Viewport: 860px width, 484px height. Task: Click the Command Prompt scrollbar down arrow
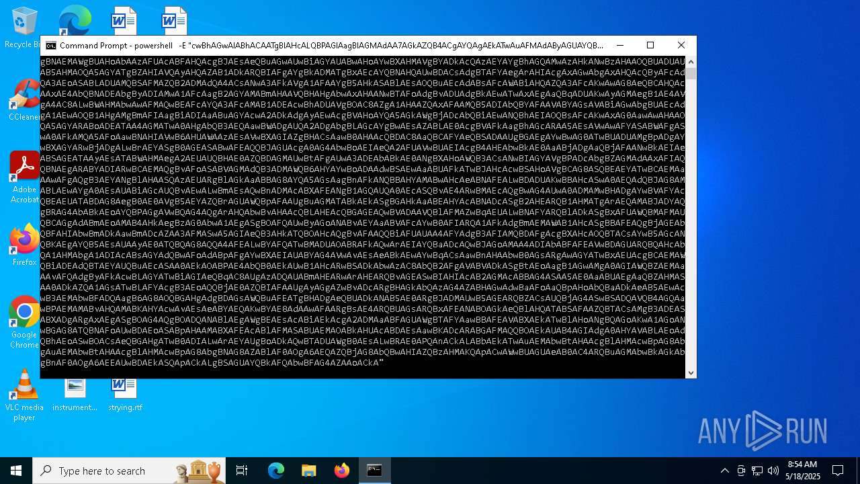pyautogui.click(x=691, y=372)
